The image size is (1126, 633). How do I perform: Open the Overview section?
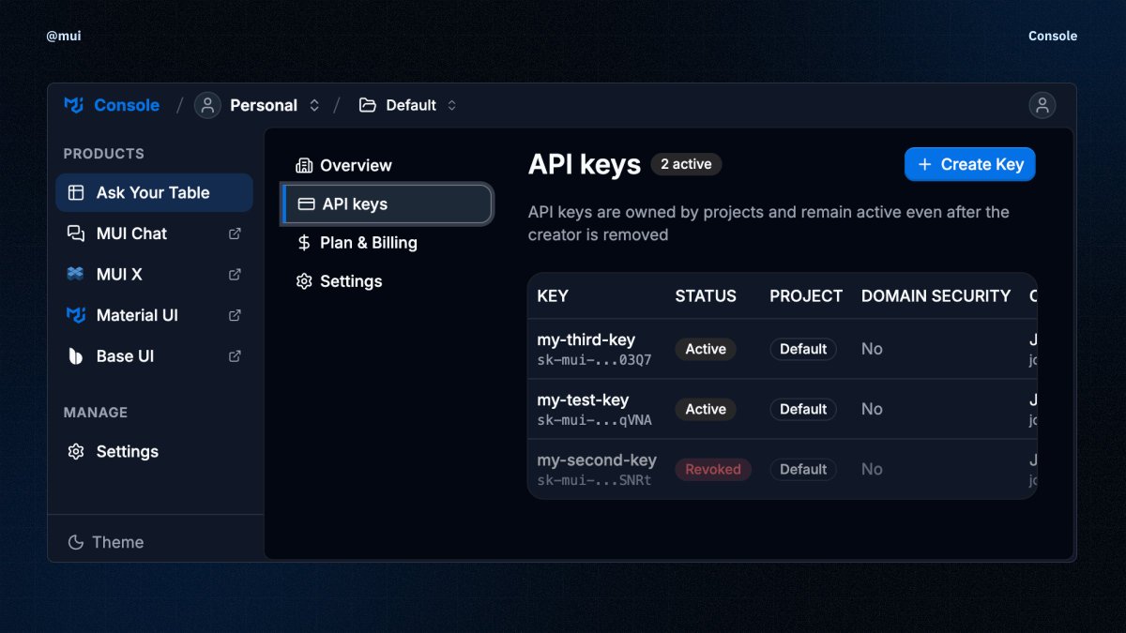tap(387, 165)
